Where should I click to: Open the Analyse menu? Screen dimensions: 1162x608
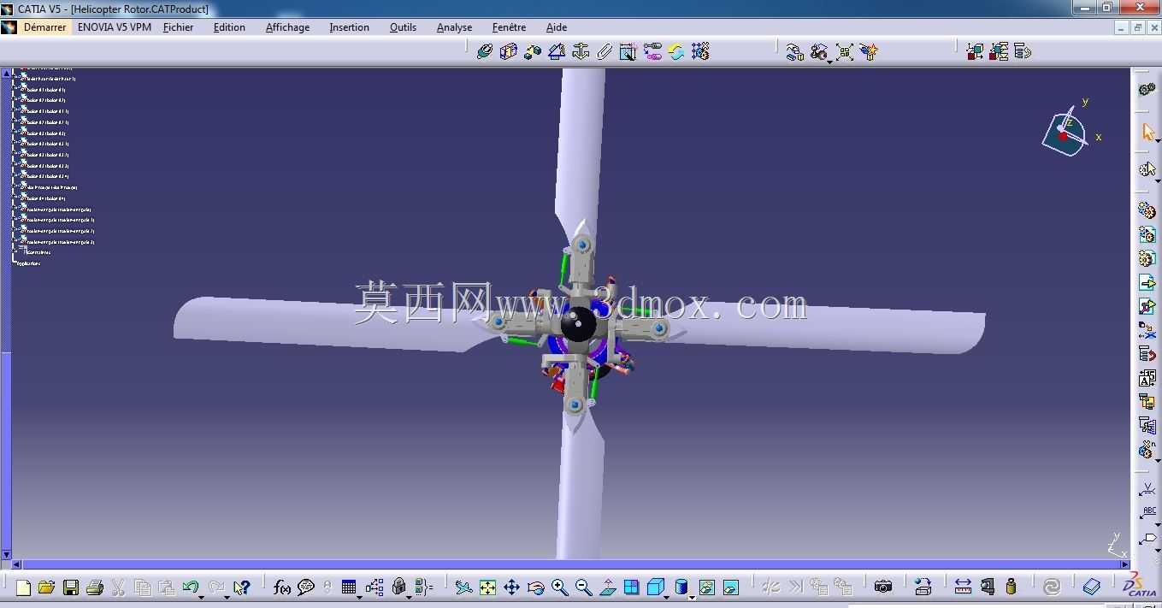[x=454, y=27]
